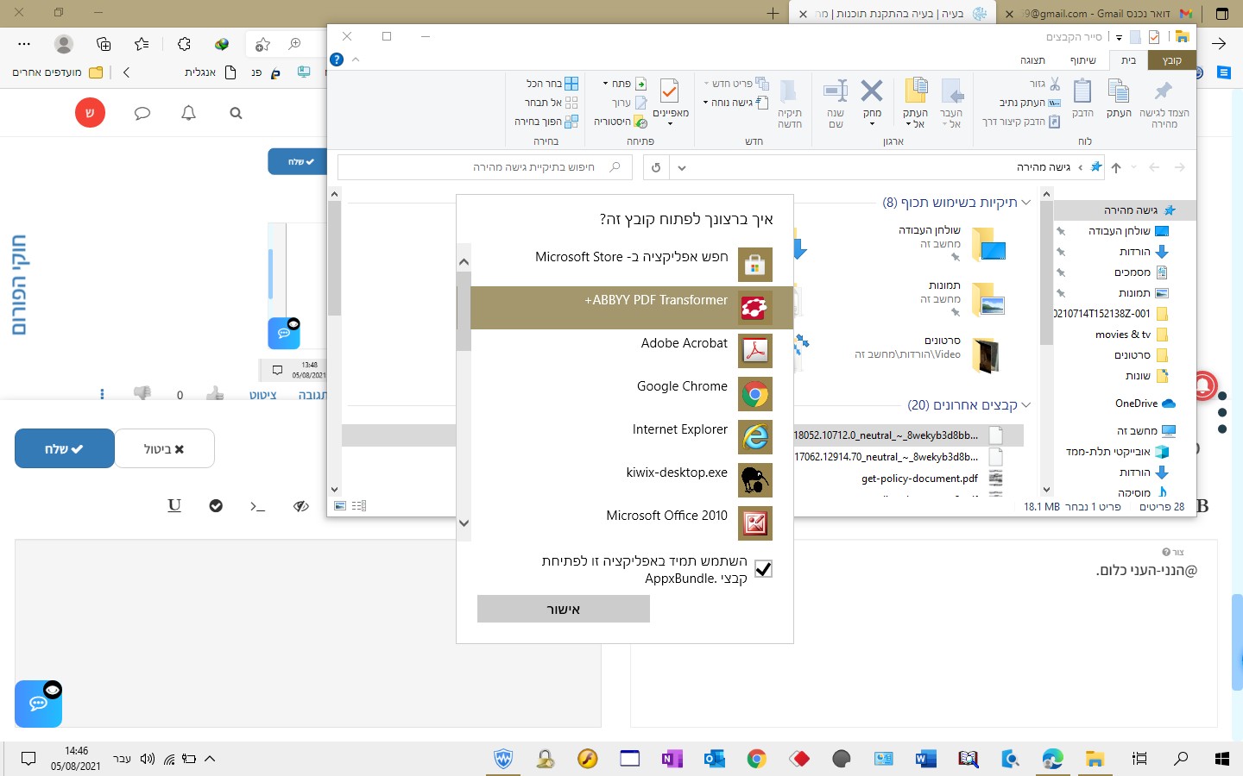This screenshot has width=1243, height=776.
Task: Open the Copy to (העתק אל) dropdown
Action: [915, 103]
